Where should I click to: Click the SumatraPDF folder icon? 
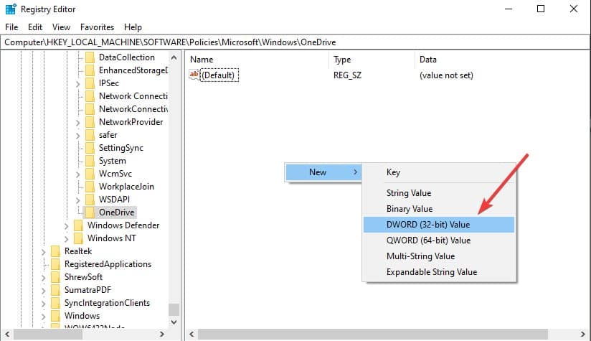(x=55, y=290)
